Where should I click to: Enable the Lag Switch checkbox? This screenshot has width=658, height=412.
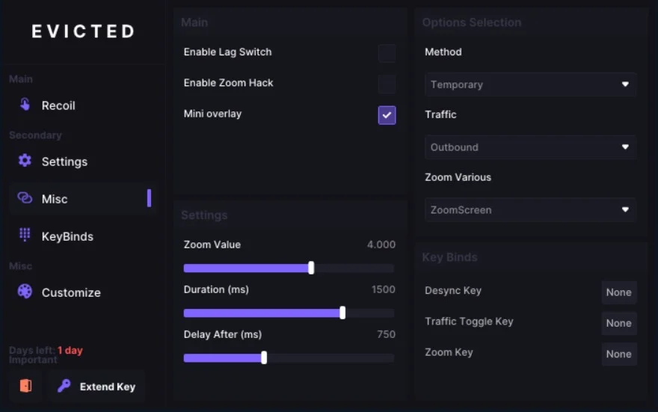(387, 53)
